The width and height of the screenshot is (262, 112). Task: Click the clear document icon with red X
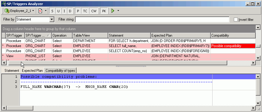(x=40, y=11)
